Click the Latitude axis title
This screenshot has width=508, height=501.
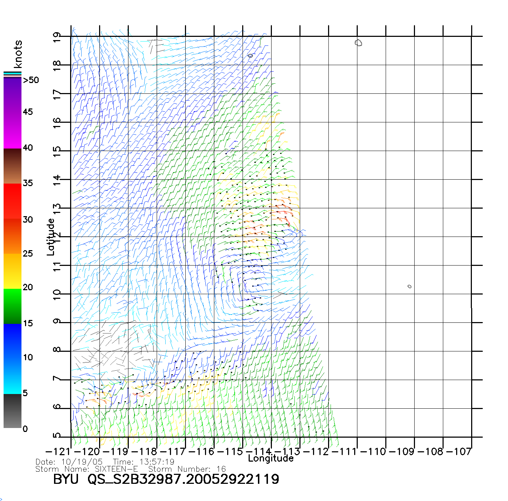(x=51, y=237)
